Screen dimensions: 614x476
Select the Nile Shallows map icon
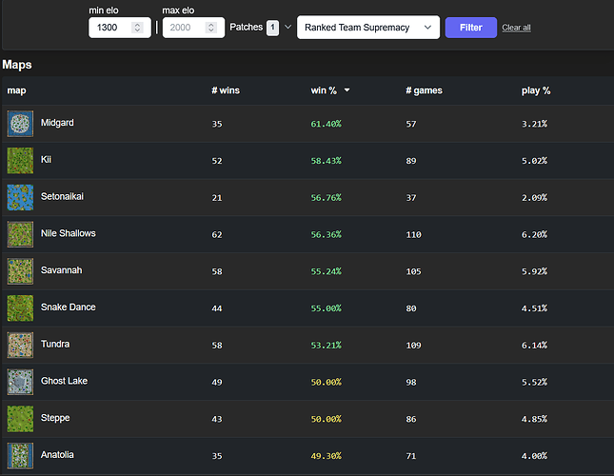click(20, 234)
